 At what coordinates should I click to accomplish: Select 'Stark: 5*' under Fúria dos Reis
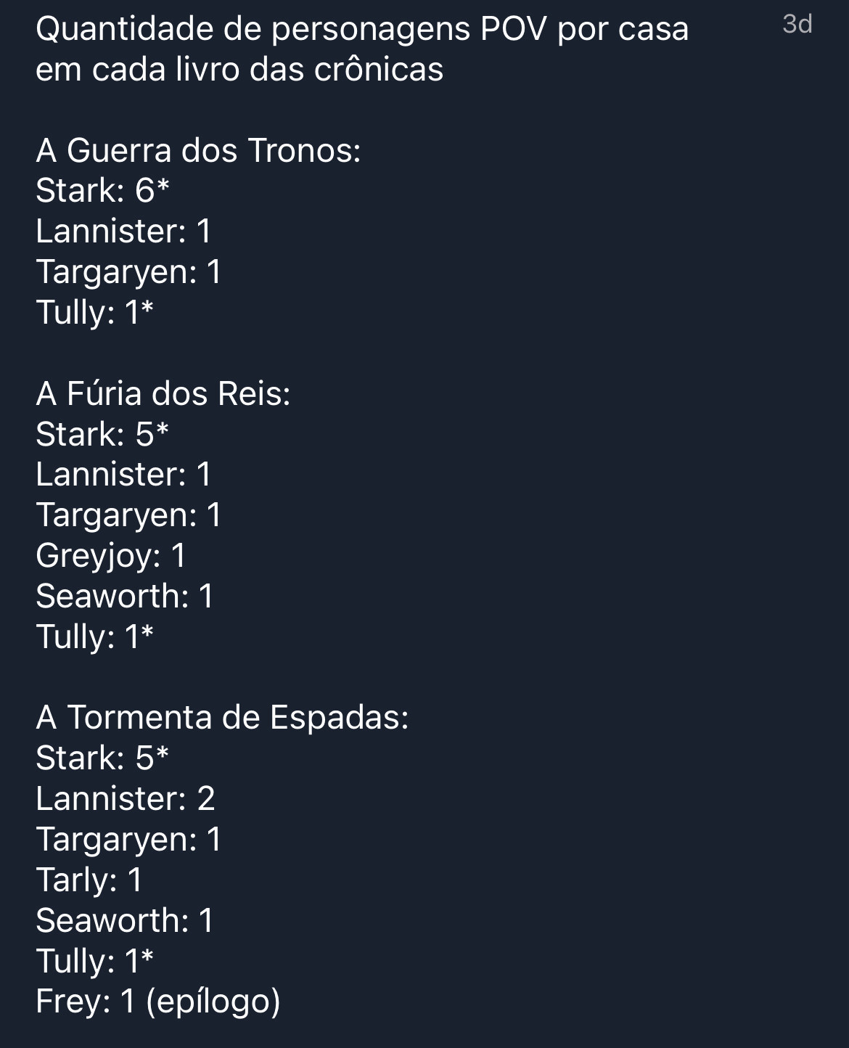pyautogui.click(x=102, y=434)
